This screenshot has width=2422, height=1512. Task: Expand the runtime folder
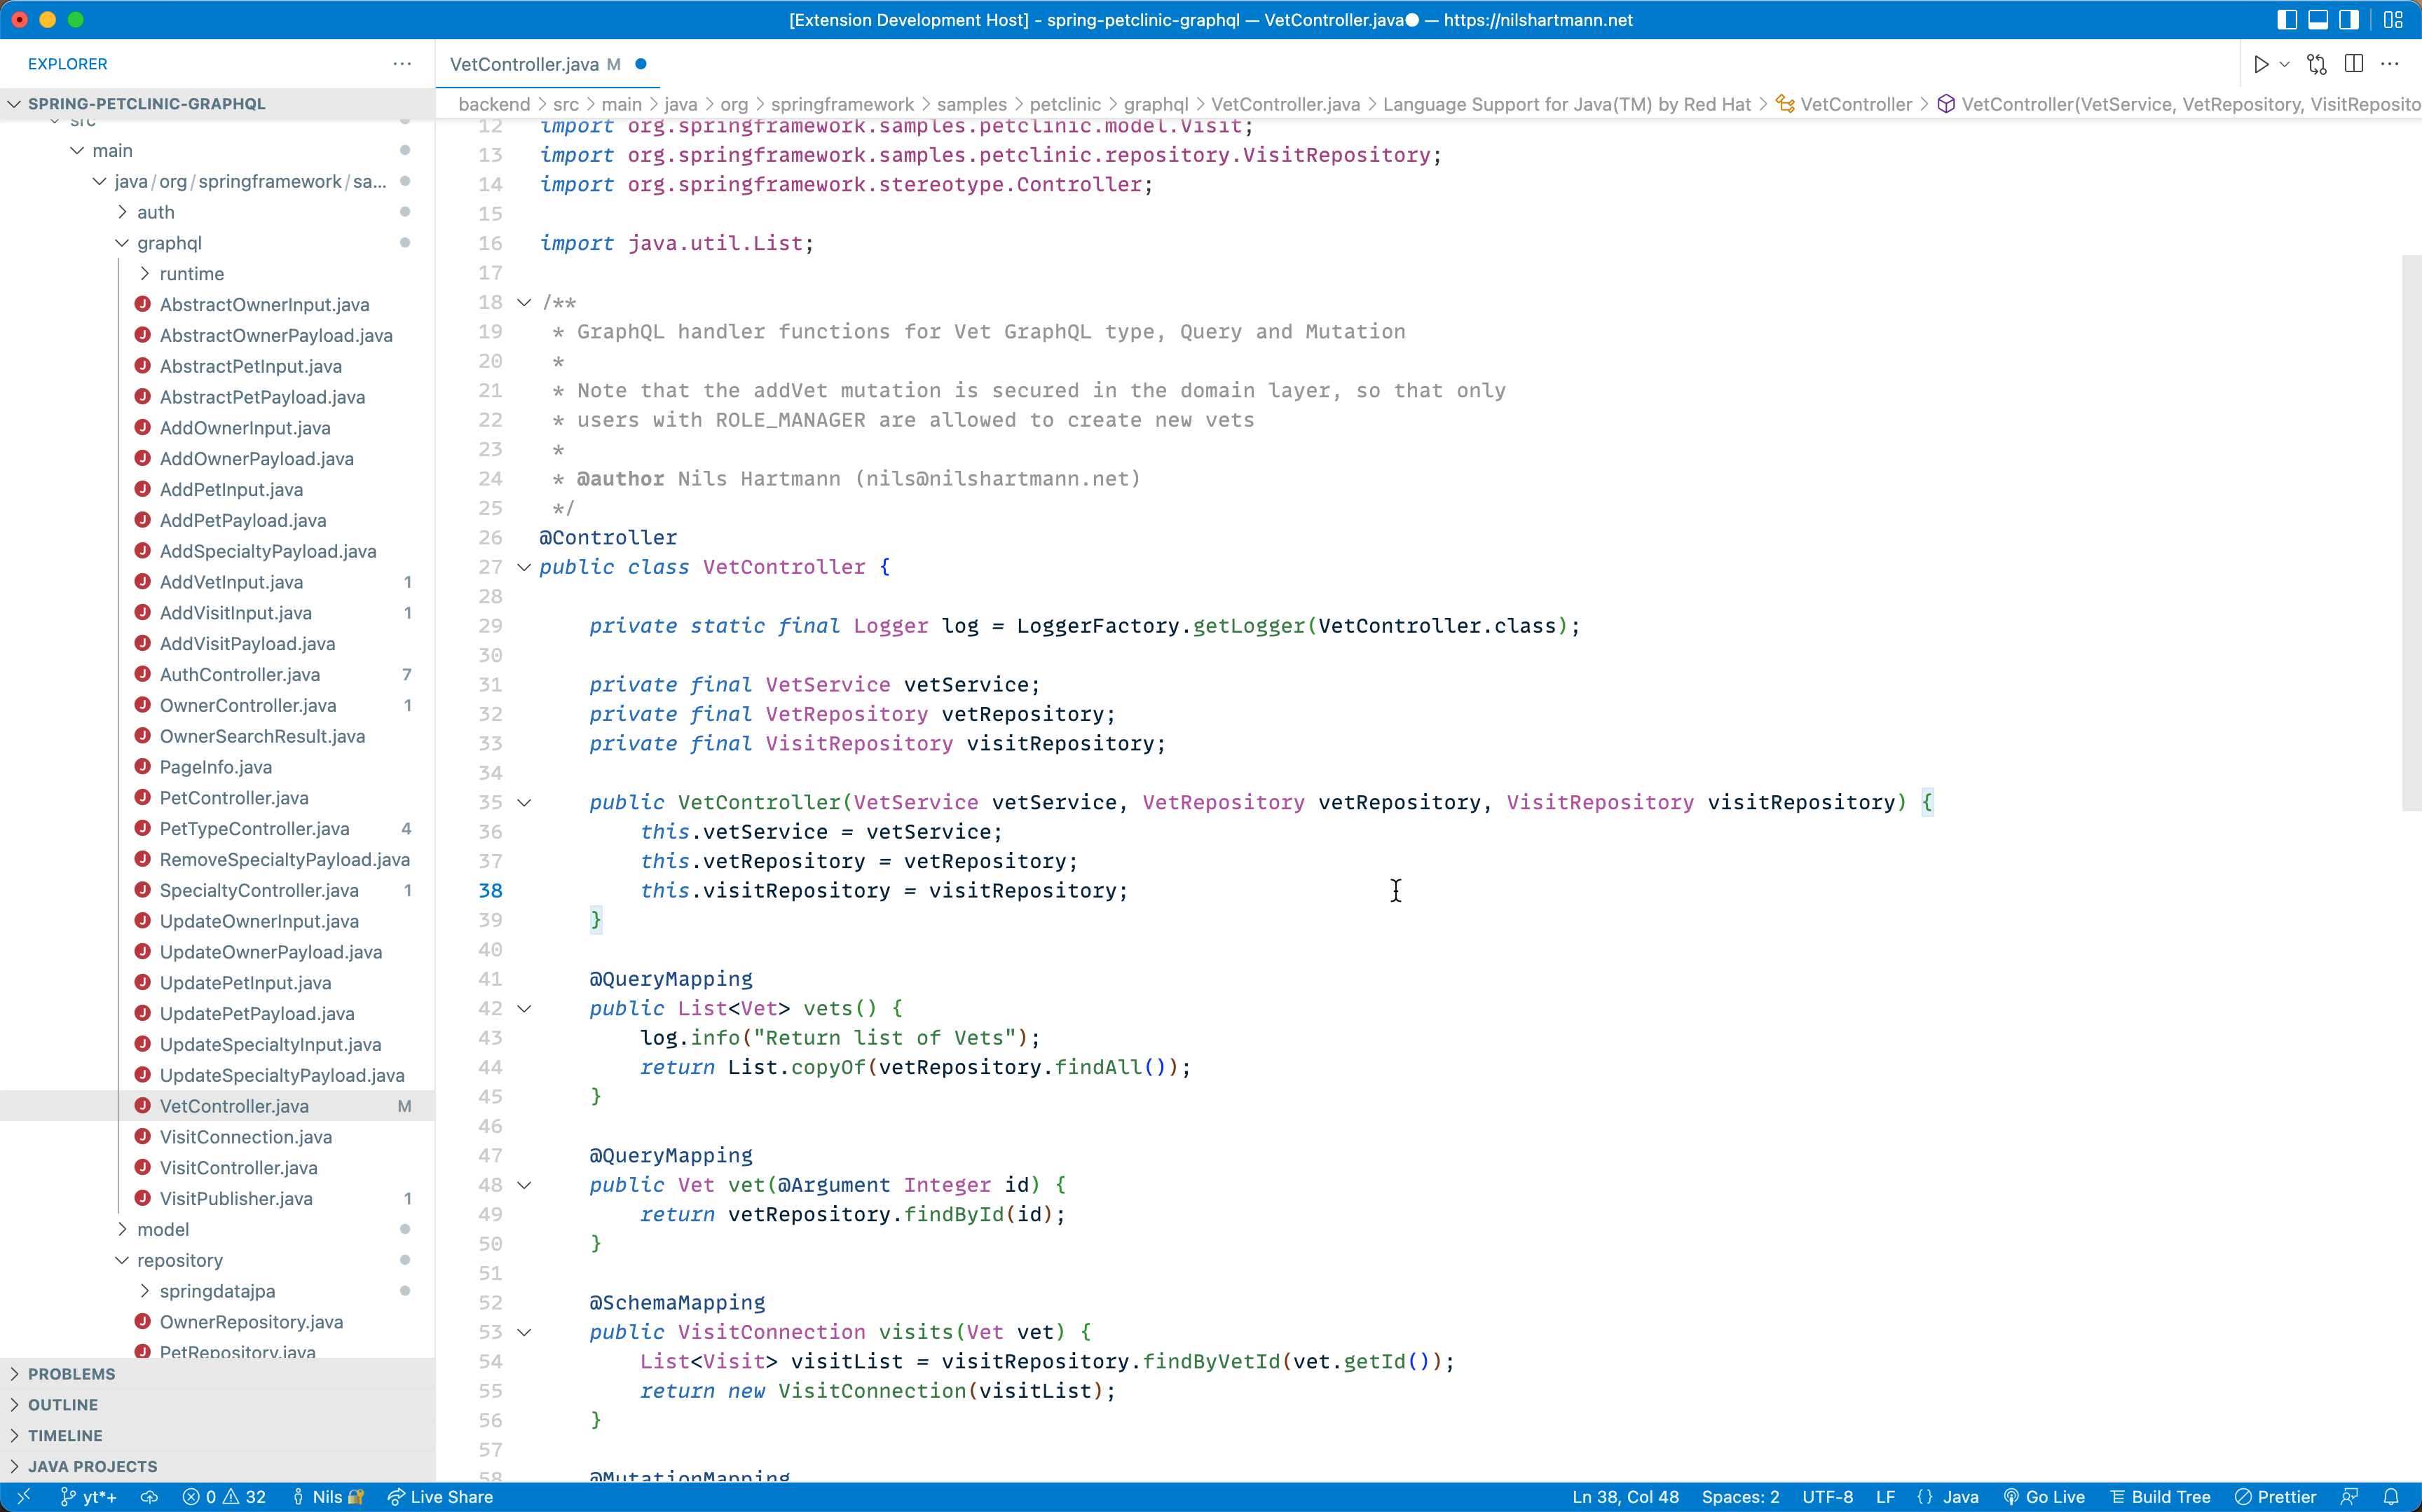coord(191,274)
